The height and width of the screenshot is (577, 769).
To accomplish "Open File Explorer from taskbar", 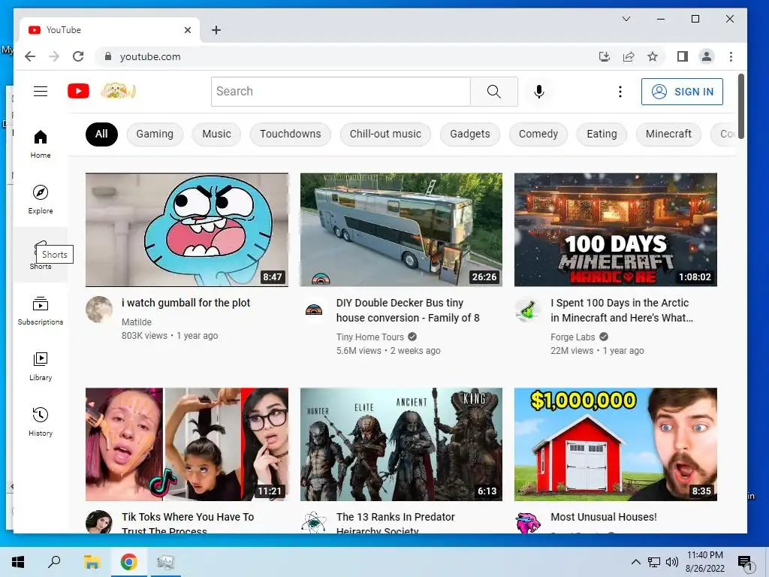I will click(92, 562).
